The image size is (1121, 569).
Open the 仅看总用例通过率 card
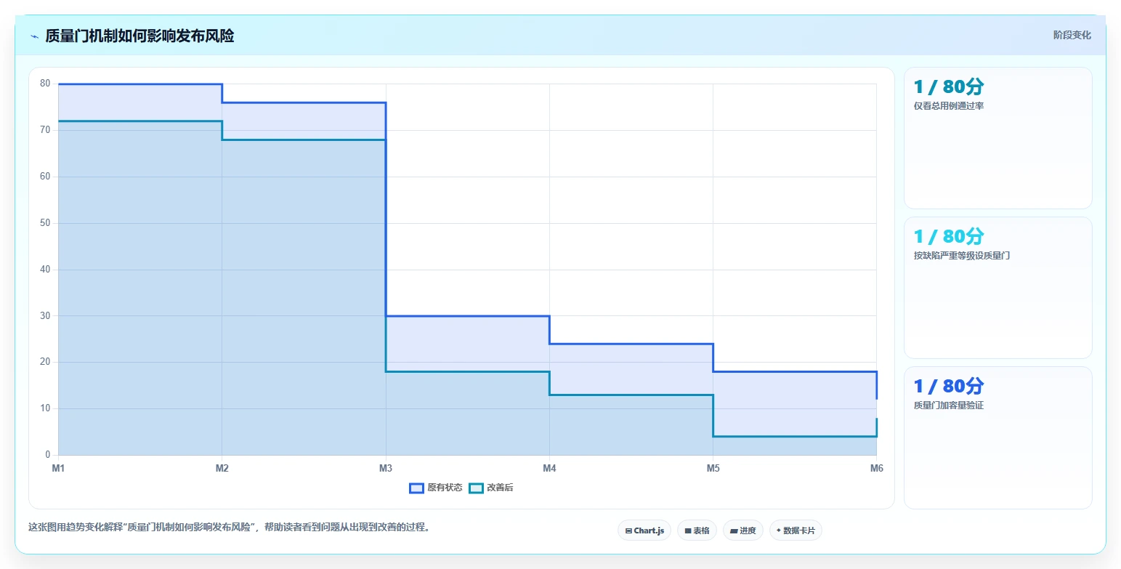pos(997,138)
